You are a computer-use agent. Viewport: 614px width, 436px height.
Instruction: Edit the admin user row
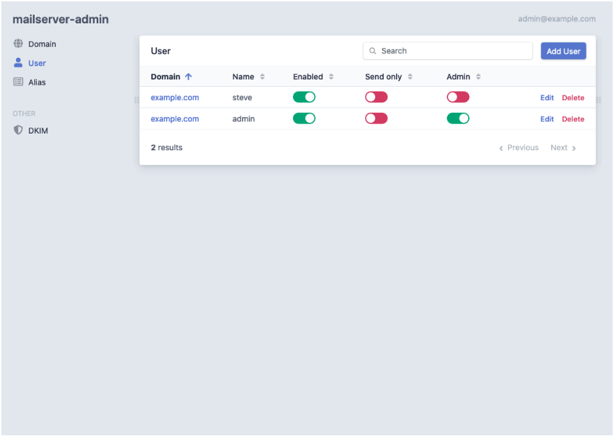coord(547,119)
